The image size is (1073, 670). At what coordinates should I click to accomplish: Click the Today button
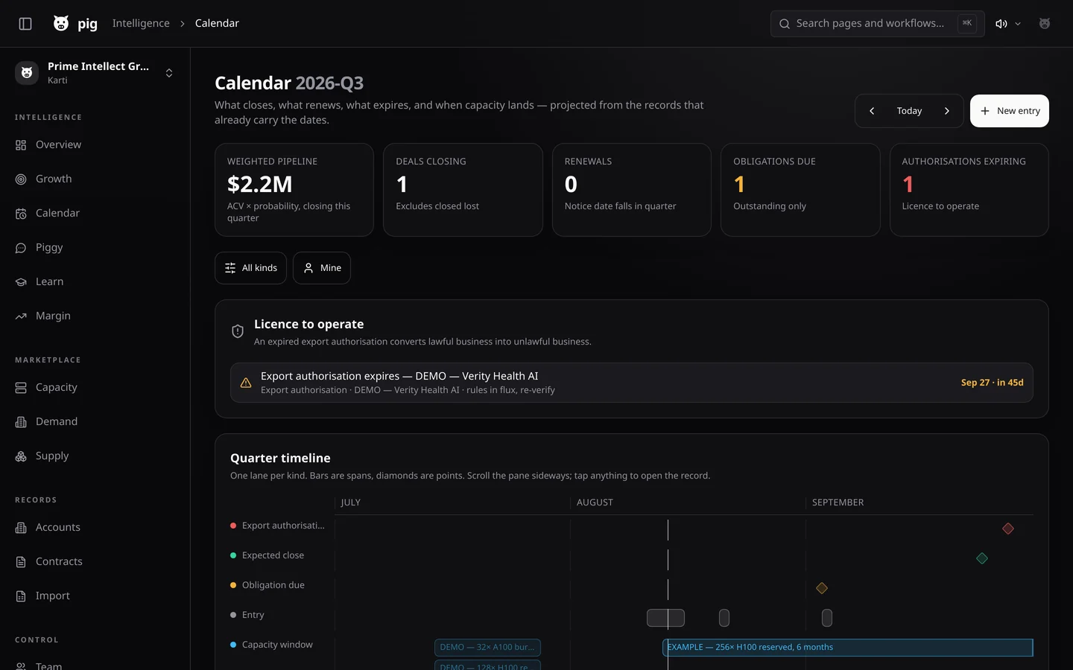click(909, 111)
